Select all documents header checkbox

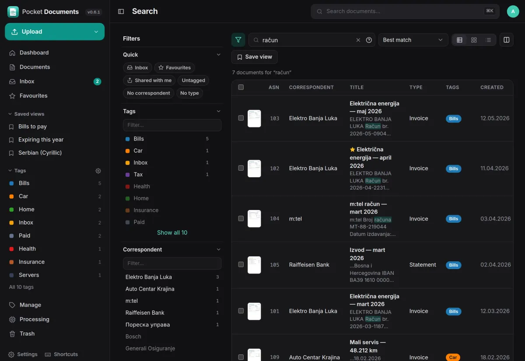241,87
